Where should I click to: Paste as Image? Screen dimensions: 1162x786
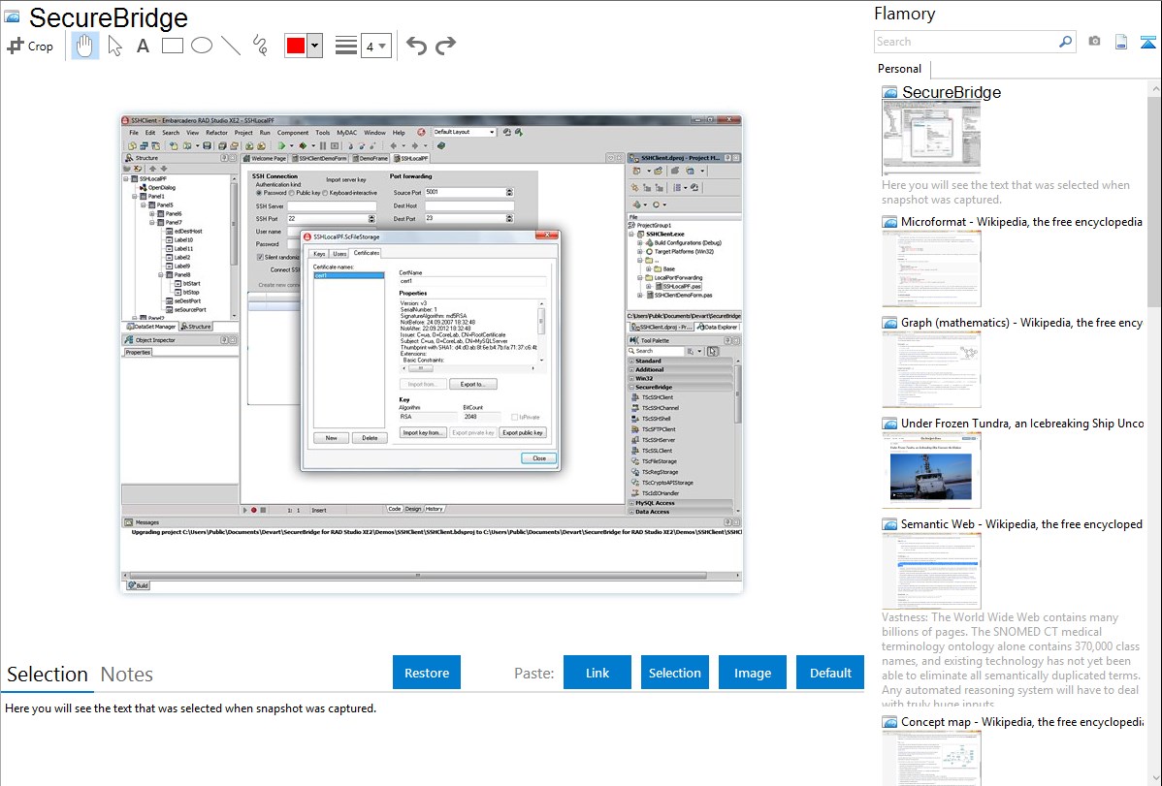click(x=752, y=673)
